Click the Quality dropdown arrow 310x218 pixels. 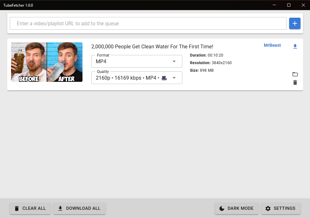(x=174, y=78)
